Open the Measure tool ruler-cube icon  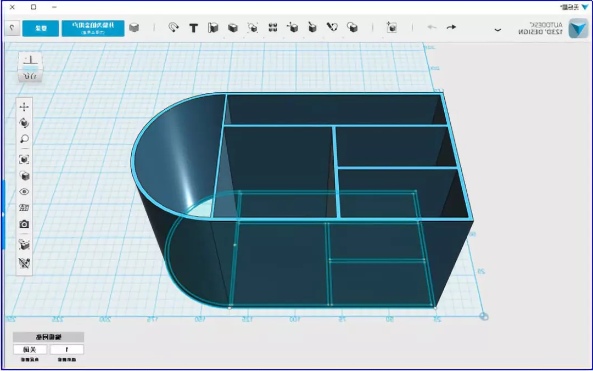click(213, 27)
